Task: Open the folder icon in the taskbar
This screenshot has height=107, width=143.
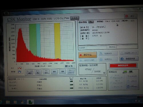Action: pos(8,102)
